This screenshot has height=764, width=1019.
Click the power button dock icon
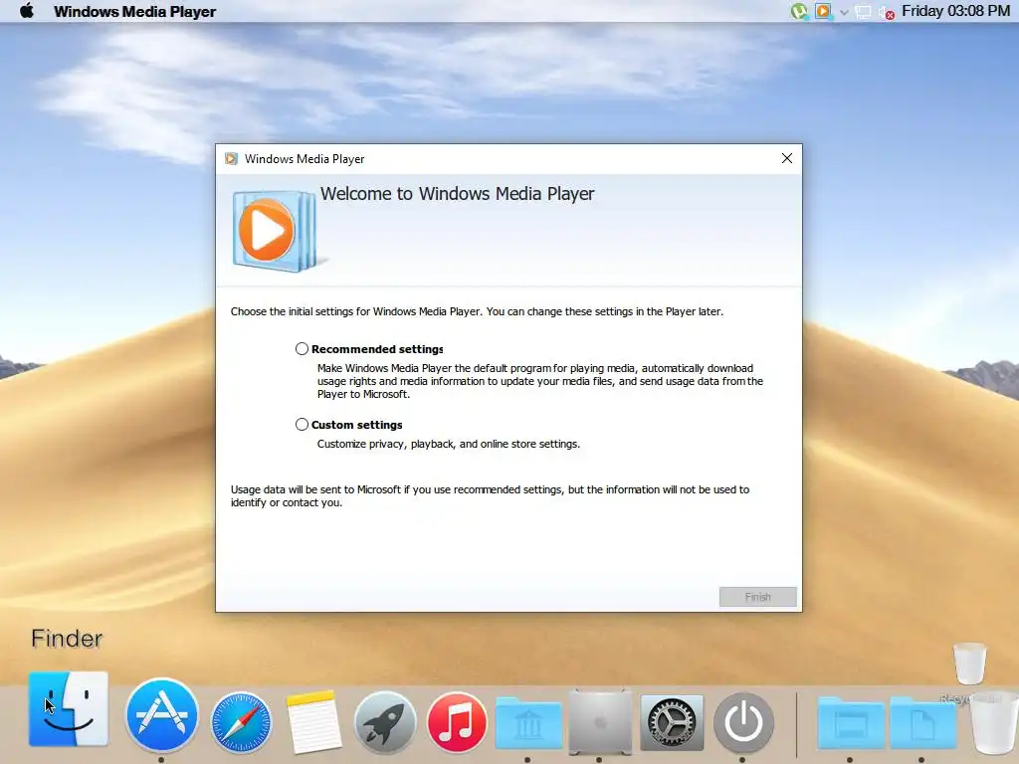[743, 722]
